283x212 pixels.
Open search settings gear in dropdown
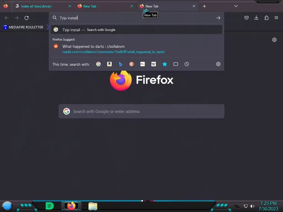pyautogui.click(x=218, y=64)
